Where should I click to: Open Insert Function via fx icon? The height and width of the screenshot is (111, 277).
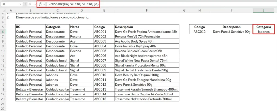click(x=40, y=4)
